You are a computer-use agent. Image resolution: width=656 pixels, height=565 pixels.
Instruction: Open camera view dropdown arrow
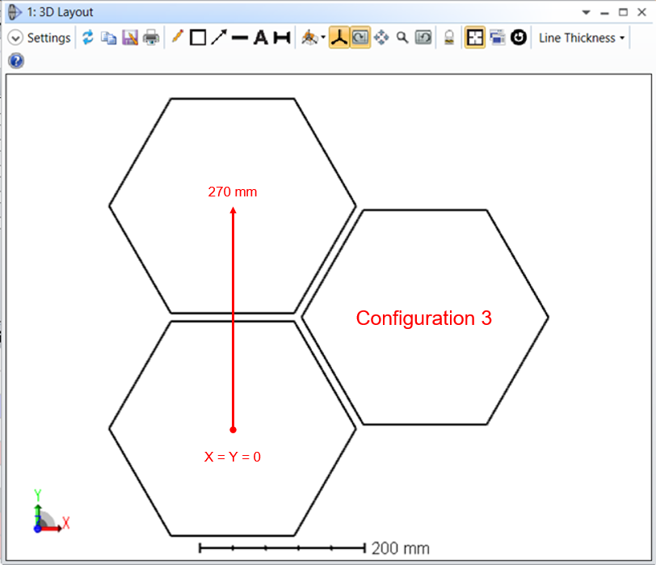(x=323, y=38)
